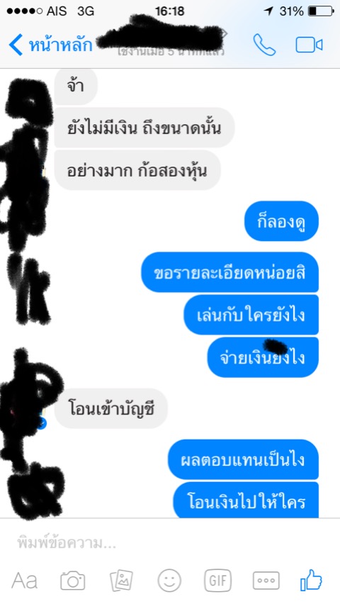Screen dimensions: 340x604
Task: Select the message 'ขอรายละเอียดหน่อยสิ'
Action: [230, 272]
